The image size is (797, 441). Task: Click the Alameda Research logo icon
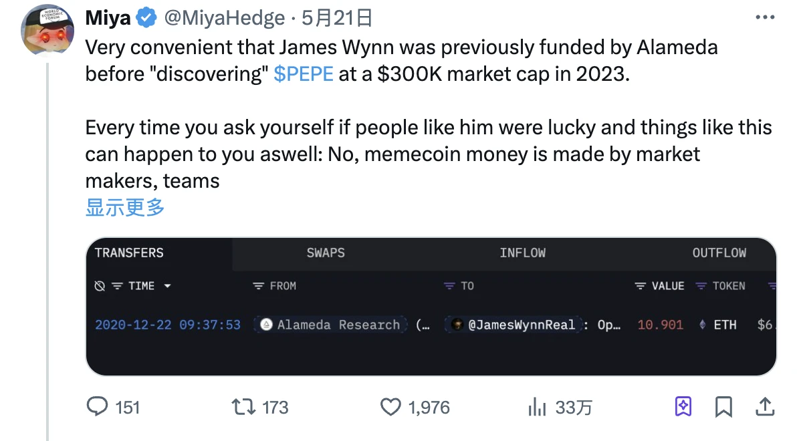266,325
